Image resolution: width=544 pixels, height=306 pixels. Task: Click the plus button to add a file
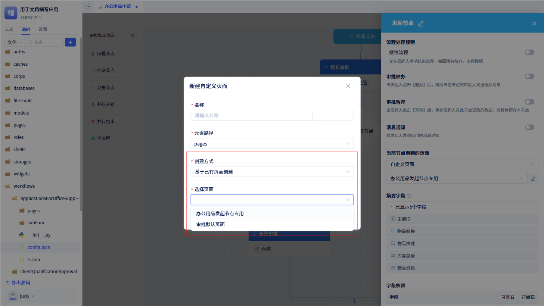point(70,42)
